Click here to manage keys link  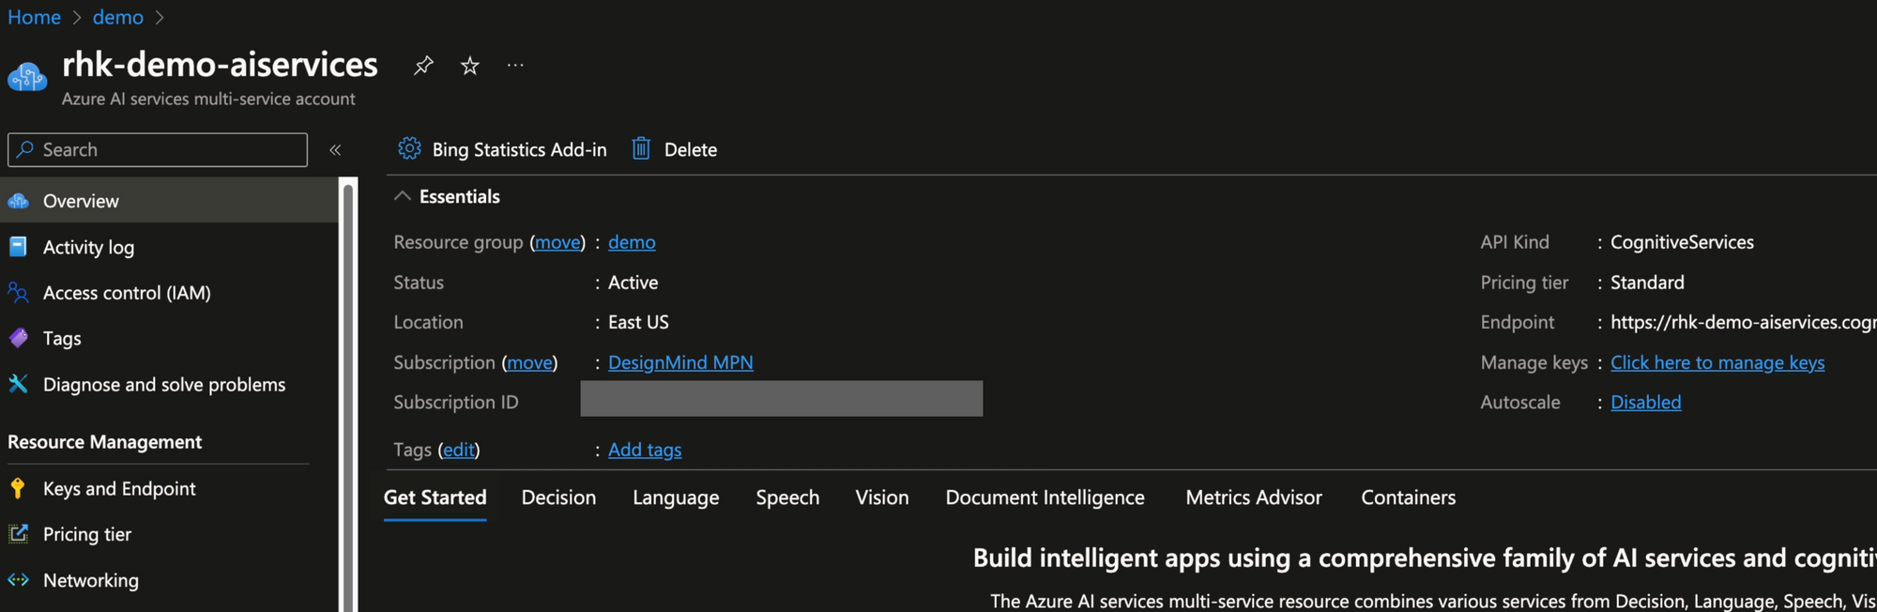[1717, 362]
